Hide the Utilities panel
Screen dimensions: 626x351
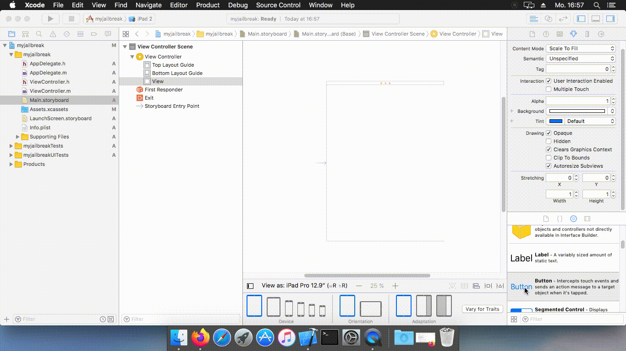coord(610,19)
